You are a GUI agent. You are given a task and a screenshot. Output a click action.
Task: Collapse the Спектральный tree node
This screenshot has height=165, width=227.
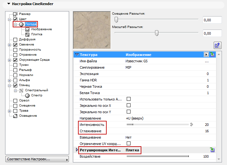[15, 91]
